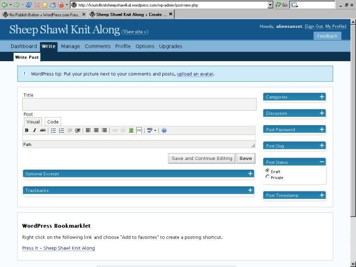Expand the Post Timestamp panel
The height and width of the screenshot is (267, 356).
coord(322,195)
